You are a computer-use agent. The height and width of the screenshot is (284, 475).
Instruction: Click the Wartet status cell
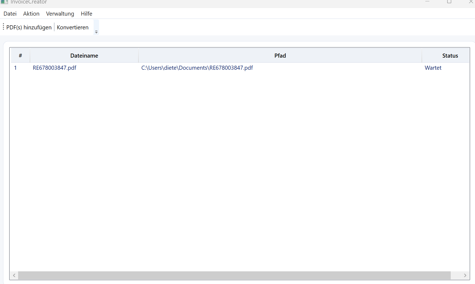tap(433, 68)
